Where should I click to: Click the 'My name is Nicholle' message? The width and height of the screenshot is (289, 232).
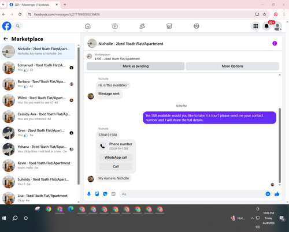pyautogui.click(x=113, y=178)
